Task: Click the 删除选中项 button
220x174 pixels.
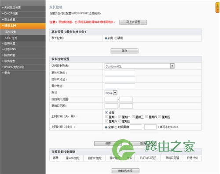Action: (125, 171)
